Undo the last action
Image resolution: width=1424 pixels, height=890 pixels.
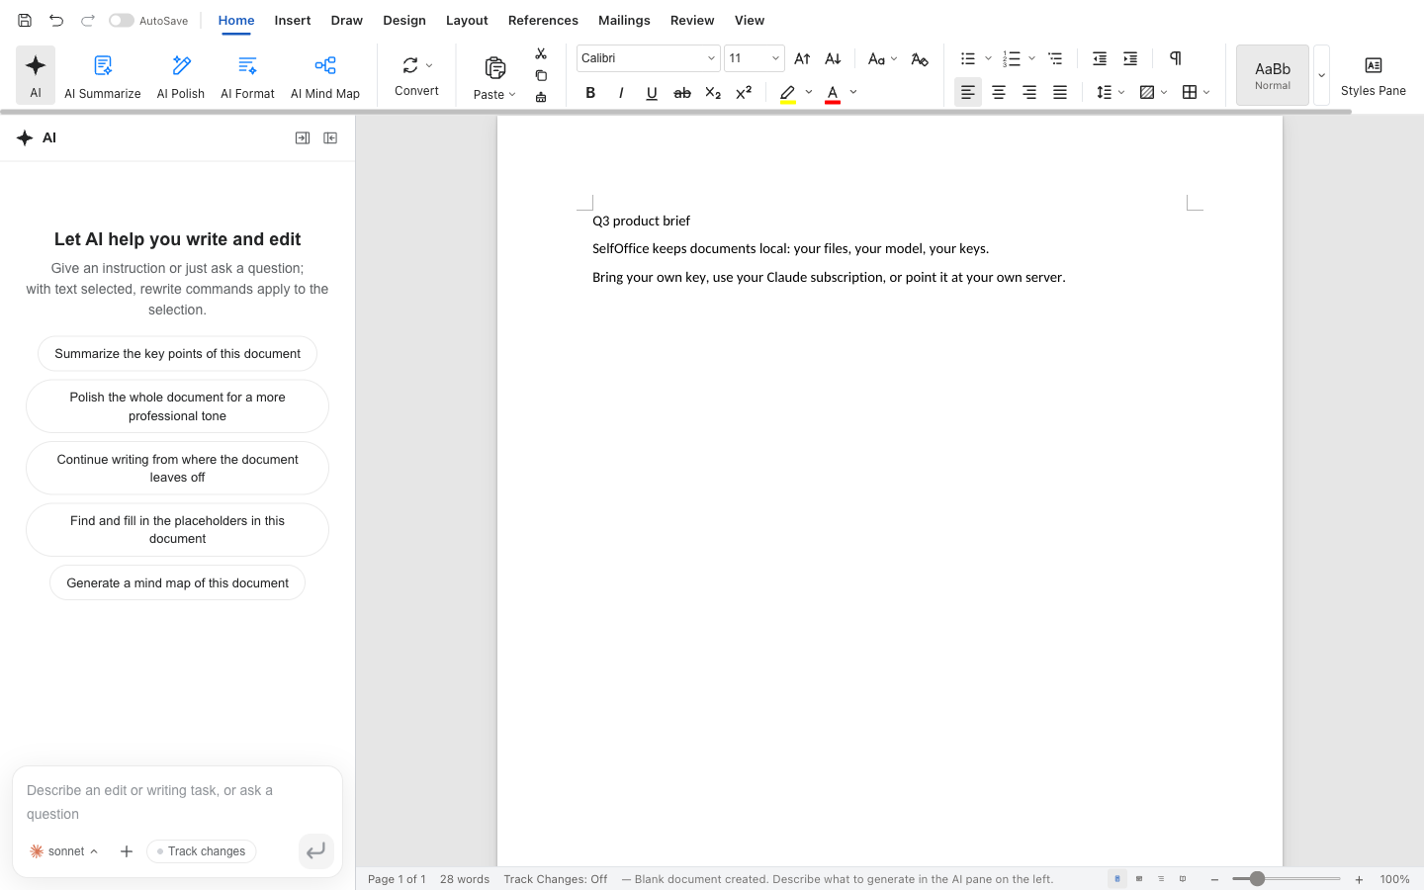[x=56, y=21]
